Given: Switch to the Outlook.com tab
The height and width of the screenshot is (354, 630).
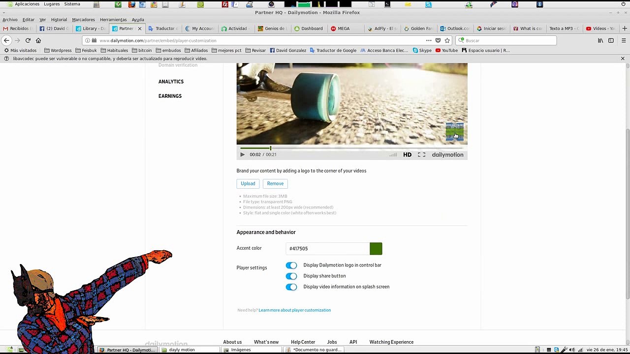Looking at the screenshot, I should click(x=455, y=29).
